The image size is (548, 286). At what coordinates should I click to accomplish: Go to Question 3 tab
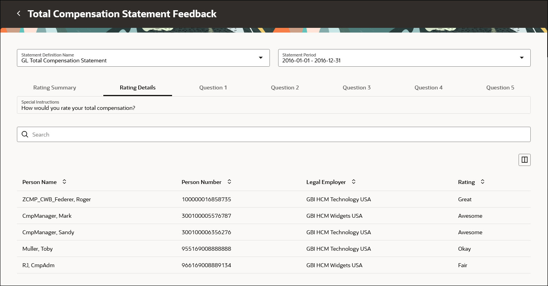(x=357, y=87)
